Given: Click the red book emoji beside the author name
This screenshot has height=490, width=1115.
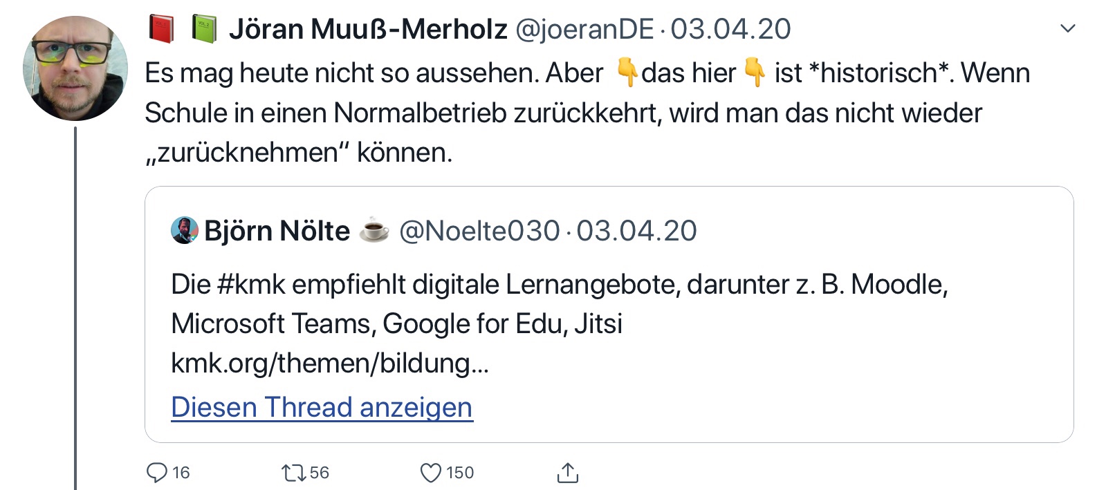Looking at the screenshot, I should pyautogui.click(x=162, y=30).
